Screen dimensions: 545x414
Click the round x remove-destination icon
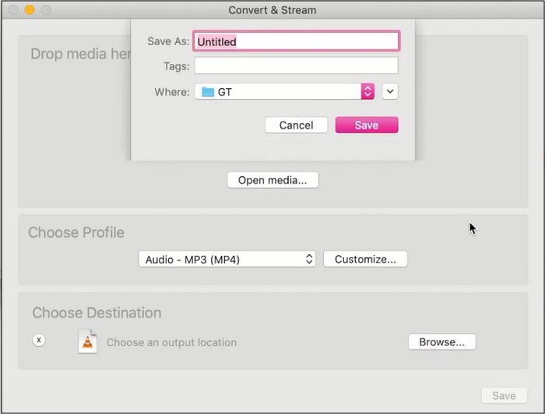coord(39,341)
